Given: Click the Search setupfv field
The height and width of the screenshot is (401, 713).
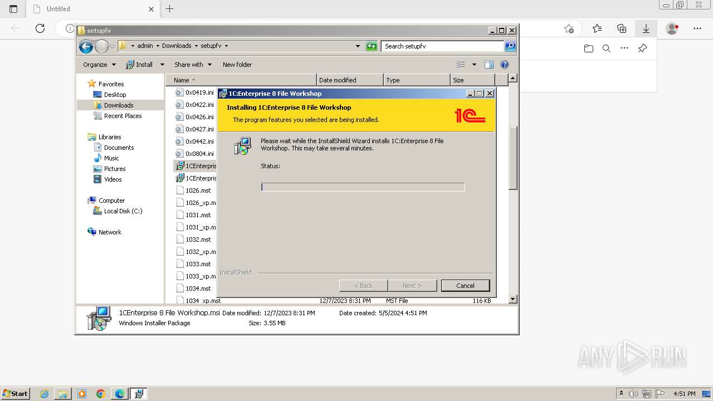Looking at the screenshot, I should pos(443,46).
